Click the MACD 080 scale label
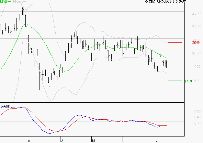The width and height of the screenshot is (203, 143). [197, 111]
